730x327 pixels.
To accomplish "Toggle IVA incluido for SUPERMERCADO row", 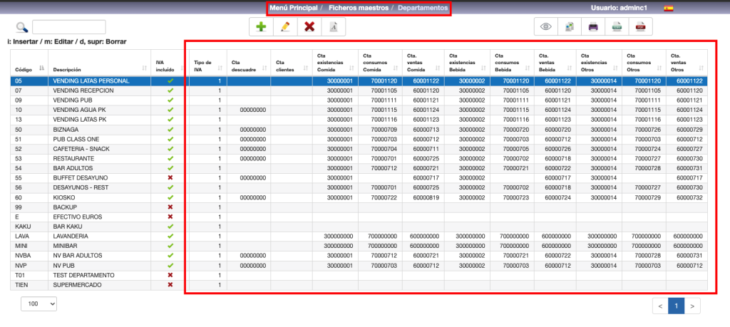I will pos(170,285).
